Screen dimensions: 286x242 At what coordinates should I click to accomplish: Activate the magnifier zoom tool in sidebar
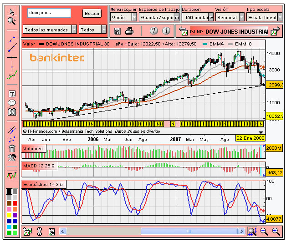tap(12, 21)
